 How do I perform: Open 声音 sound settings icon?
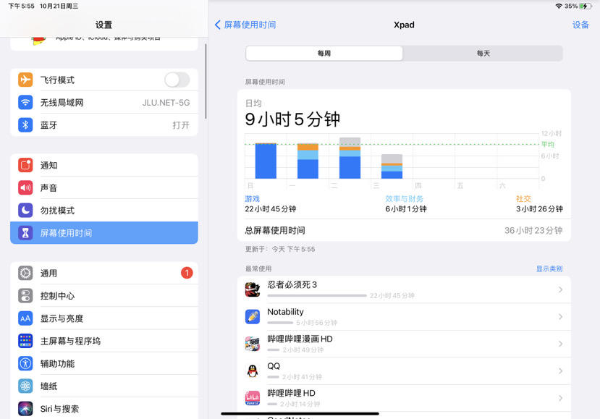pyautogui.click(x=25, y=188)
